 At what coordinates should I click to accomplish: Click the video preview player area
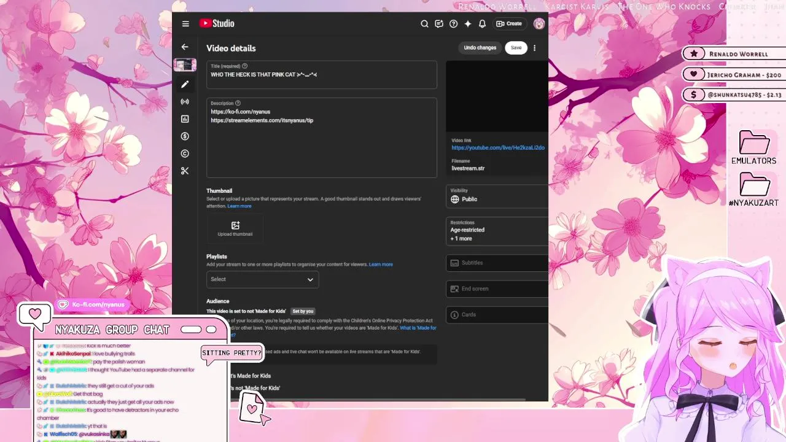click(497, 96)
